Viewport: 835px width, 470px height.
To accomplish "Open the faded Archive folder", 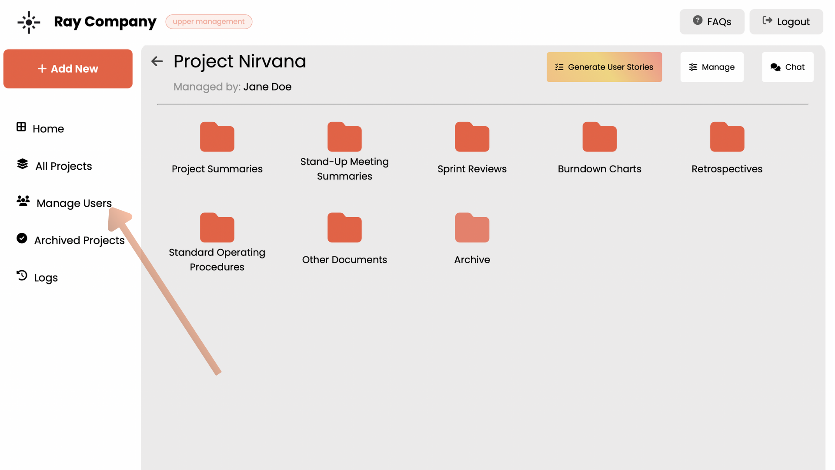I will click(472, 228).
